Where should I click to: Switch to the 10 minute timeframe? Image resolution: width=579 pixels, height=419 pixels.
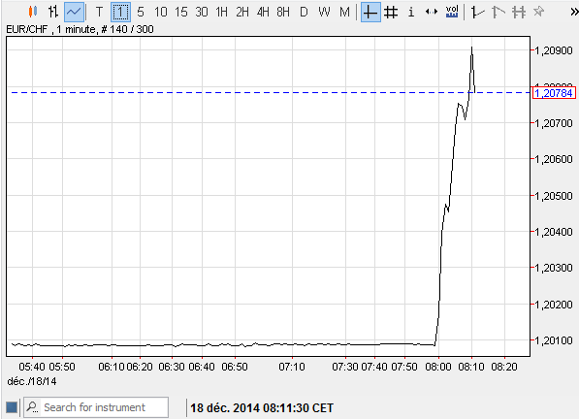pyautogui.click(x=161, y=13)
